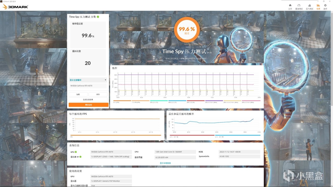Toggle the GPU 负载 (%) legend swatch
The width and height of the screenshot is (333, 187).
tap(196, 101)
